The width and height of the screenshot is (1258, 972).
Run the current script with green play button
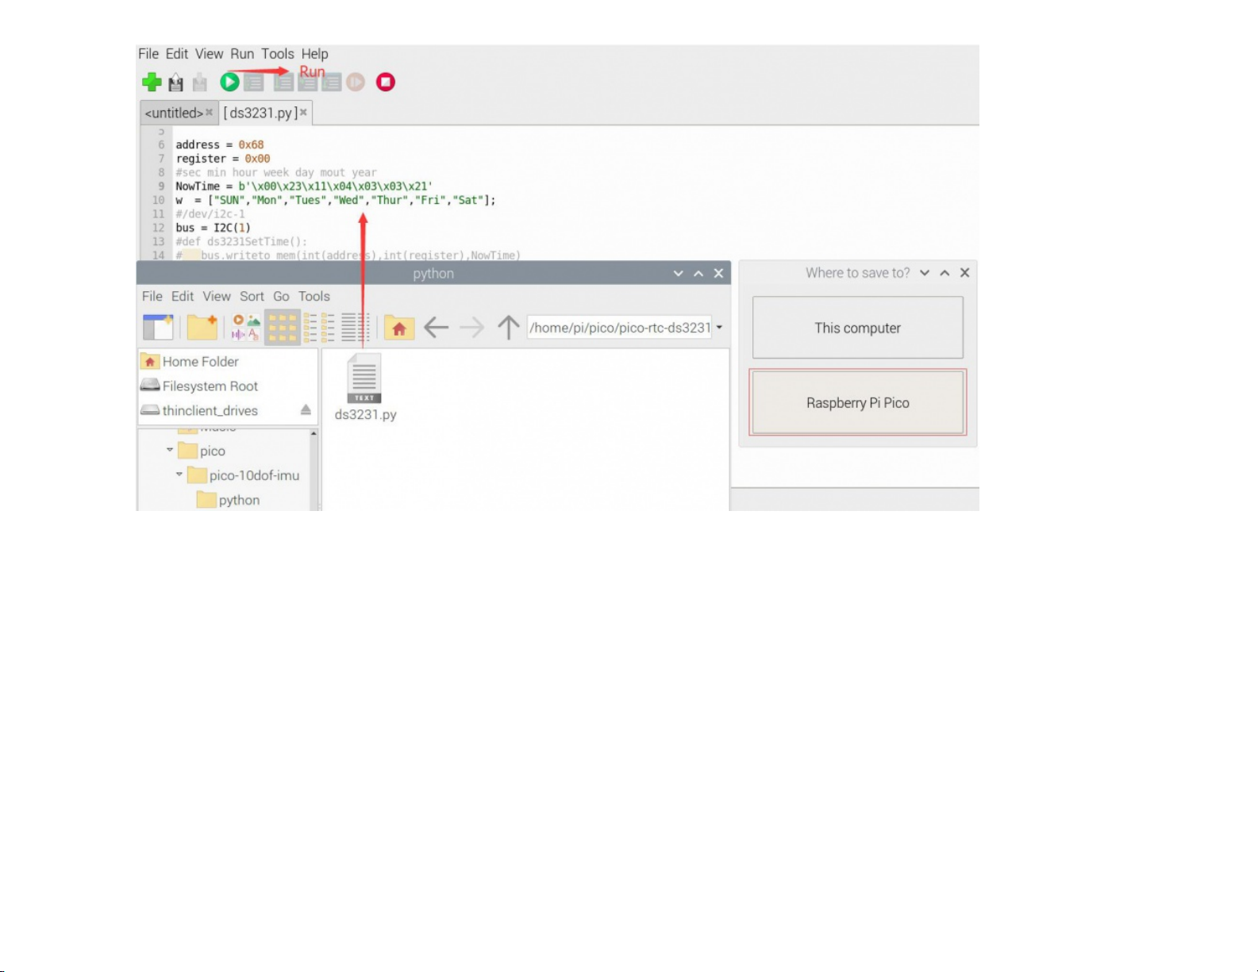(229, 82)
